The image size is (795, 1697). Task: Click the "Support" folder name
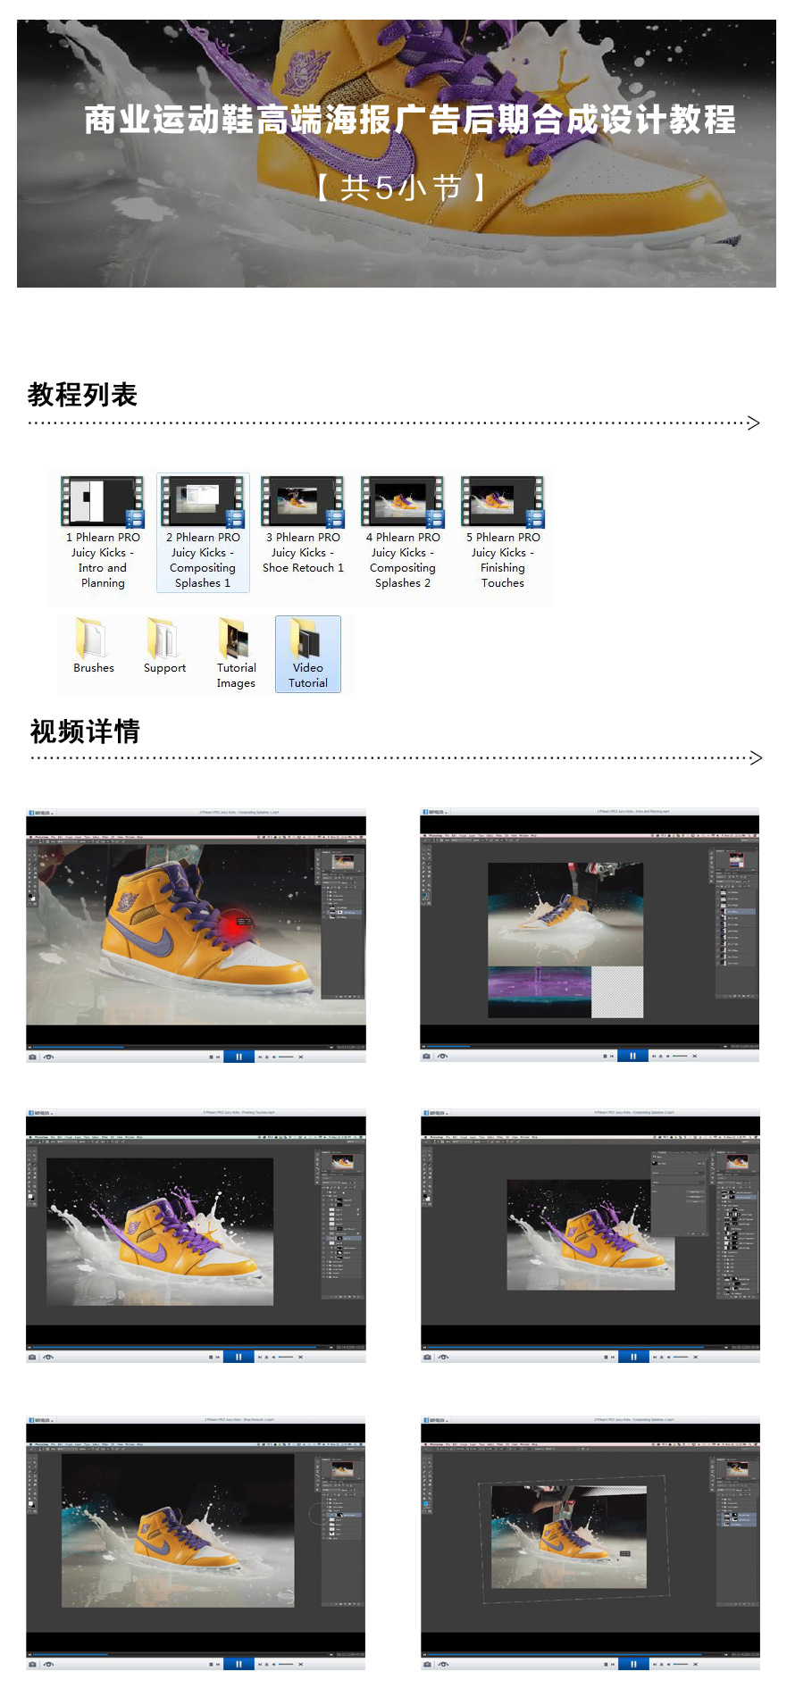(165, 668)
